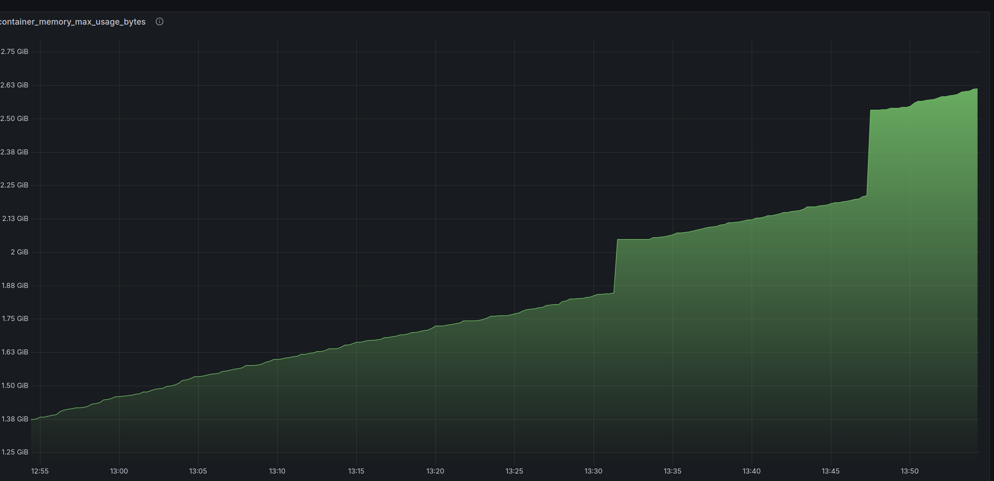This screenshot has width=994, height=481.
Task: Click the 1.75 GiB y-axis label
Action: [x=15, y=319]
